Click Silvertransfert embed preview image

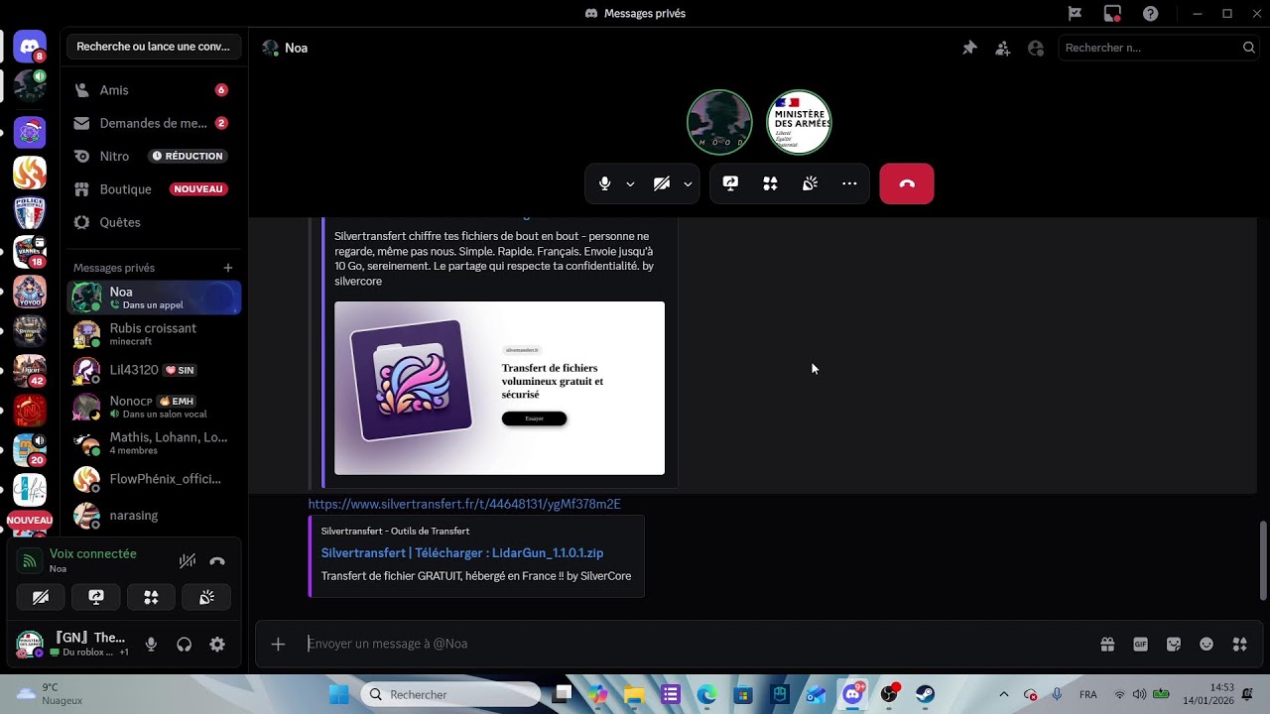[x=499, y=388]
